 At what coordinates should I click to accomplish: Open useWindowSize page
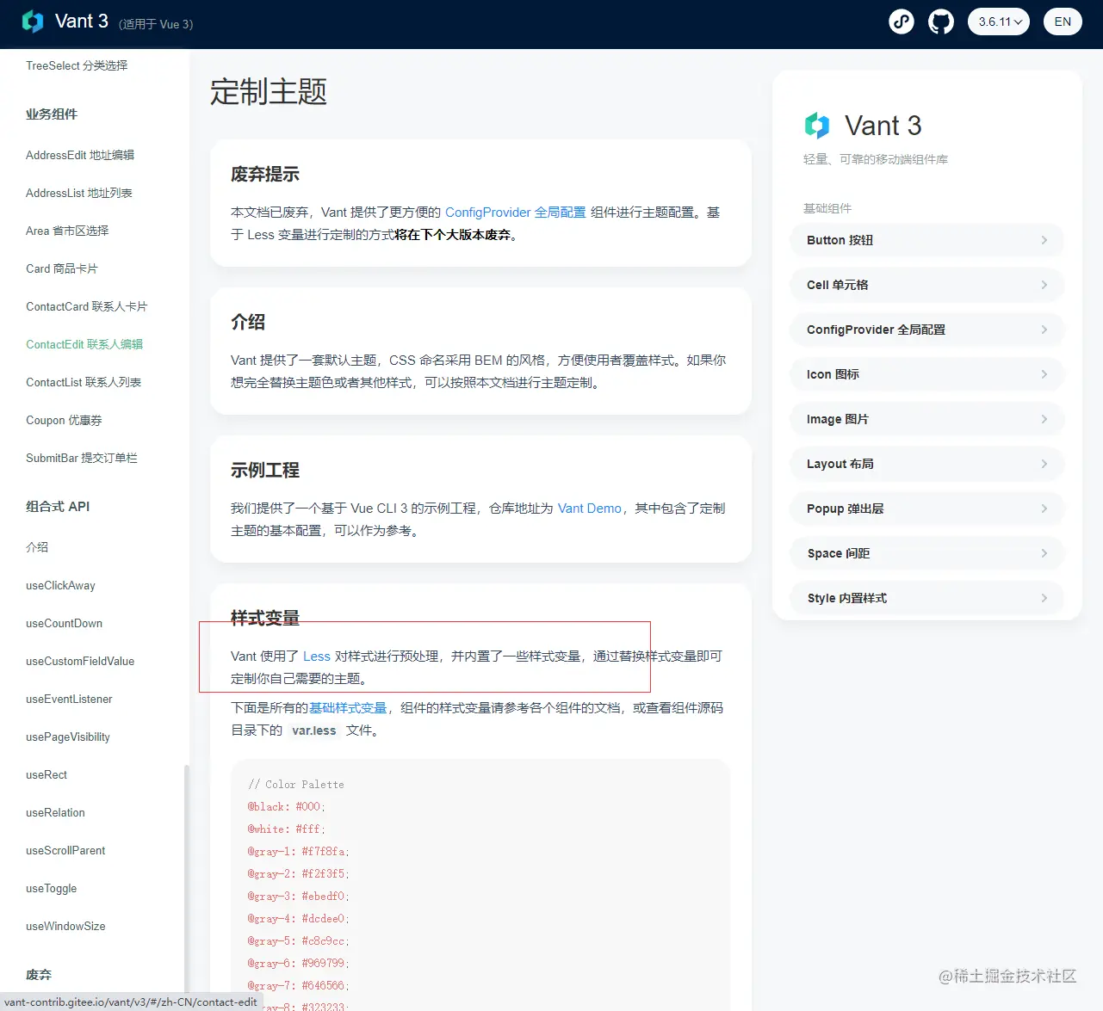click(x=65, y=926)
